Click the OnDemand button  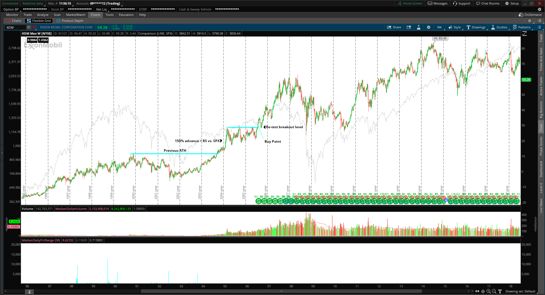click(x=530, y=15)
